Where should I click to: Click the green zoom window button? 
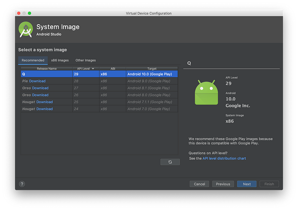[29, 13]
